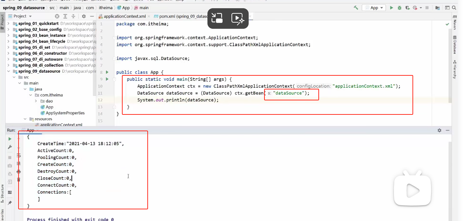This screenshot has height=221, width=464.
Task: Open the Database tool window
Action: pyautogui.click(x=455, y=45)
